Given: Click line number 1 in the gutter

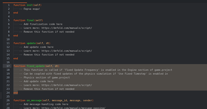Looking at the screenshot, I should 9,5.
